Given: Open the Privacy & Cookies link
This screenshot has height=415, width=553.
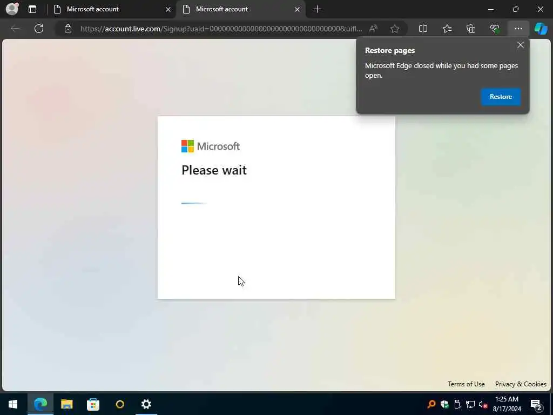Looking at the screenshot, I should [x=521, y=384].
